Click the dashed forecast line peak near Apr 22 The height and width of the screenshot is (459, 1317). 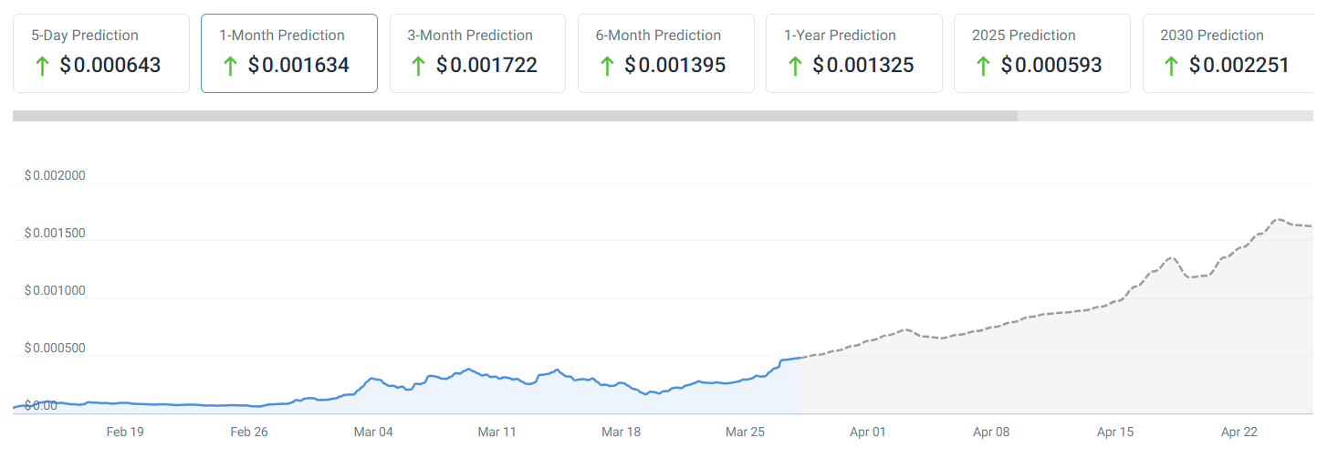click(1278, 220)
